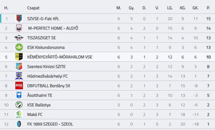The height and width of the screenshot is (130, 215).
Task: Open the Hódmezővásárhelyi FC team link
Action: click(47, 76)
